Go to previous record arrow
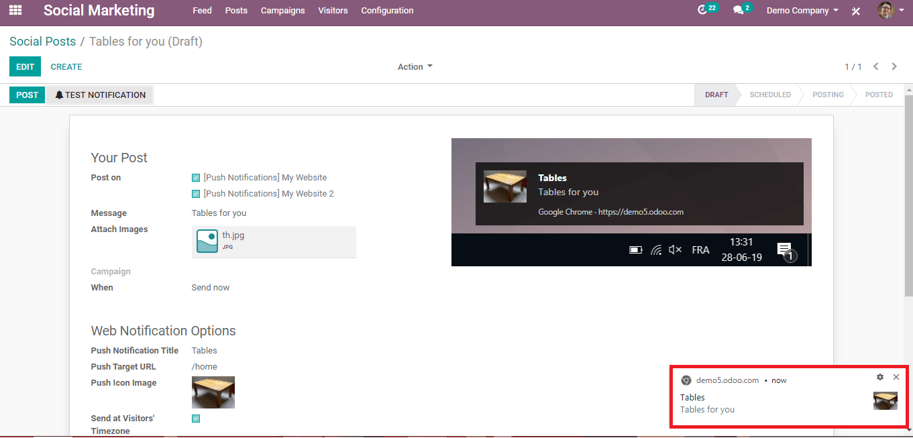Screen dimensions: 913x438 [876, 66]
